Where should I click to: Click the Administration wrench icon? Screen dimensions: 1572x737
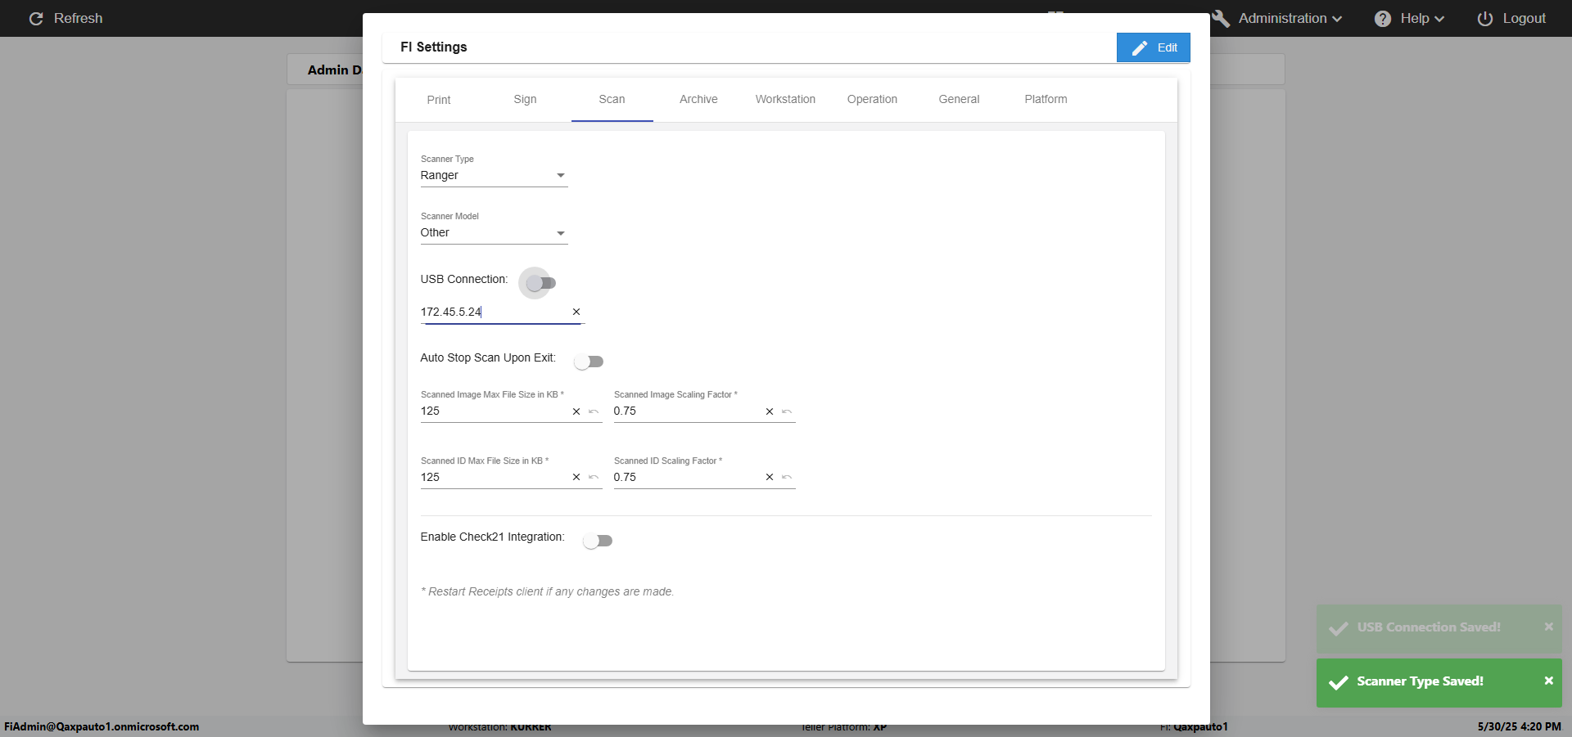point(1221,18)
